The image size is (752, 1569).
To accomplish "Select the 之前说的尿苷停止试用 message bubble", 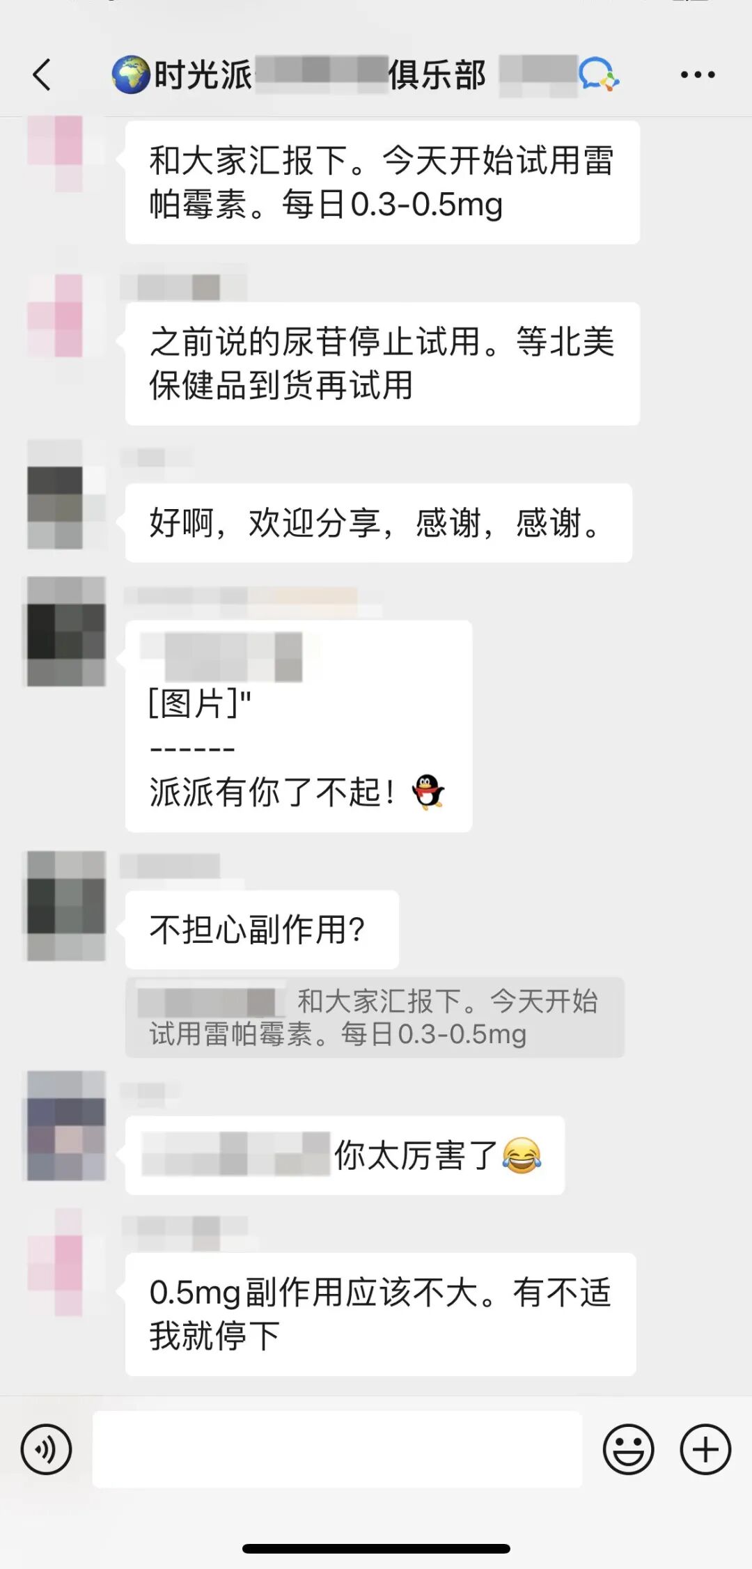I will click(382, 364).
